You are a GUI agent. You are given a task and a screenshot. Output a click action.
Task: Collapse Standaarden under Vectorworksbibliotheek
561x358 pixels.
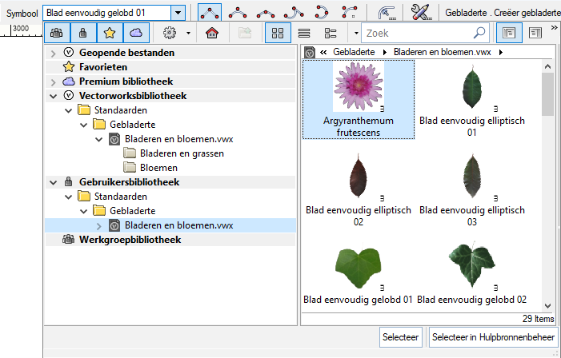point(68,110)
